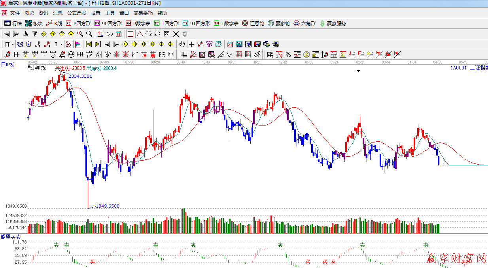This screenshot has height=268, width=488.
Task: Open the calculator icon in toolbar
Action: tap(239, 44)
